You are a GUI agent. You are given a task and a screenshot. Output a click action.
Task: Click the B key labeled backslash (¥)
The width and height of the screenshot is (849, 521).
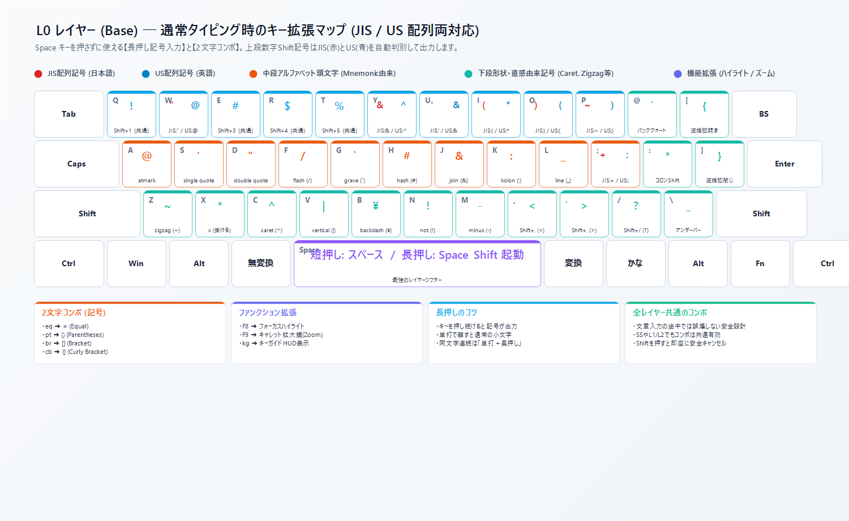(376, 213)
